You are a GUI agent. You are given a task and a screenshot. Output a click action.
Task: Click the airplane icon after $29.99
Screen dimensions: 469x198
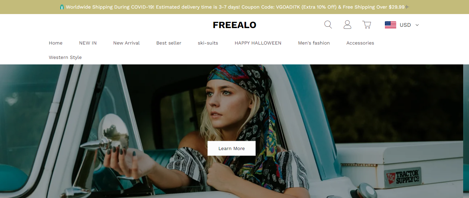coord(407,7)
